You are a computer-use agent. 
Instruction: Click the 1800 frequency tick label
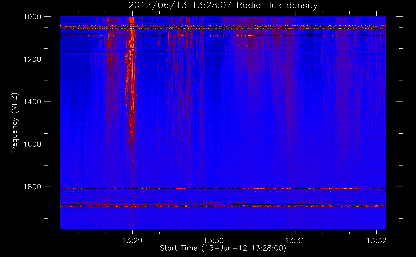point(32,187)
